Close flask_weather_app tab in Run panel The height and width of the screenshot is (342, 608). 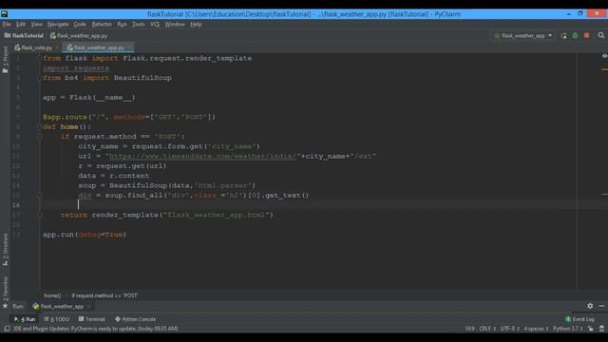tap(88, 306)
